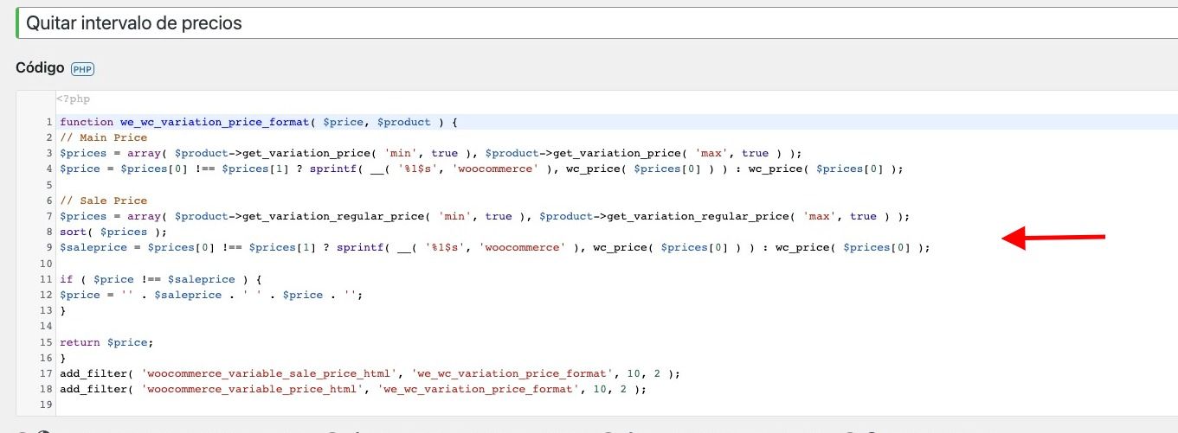
Task: Click the "$price = '' . $saleprice" concatenation line
Action: 211,295
